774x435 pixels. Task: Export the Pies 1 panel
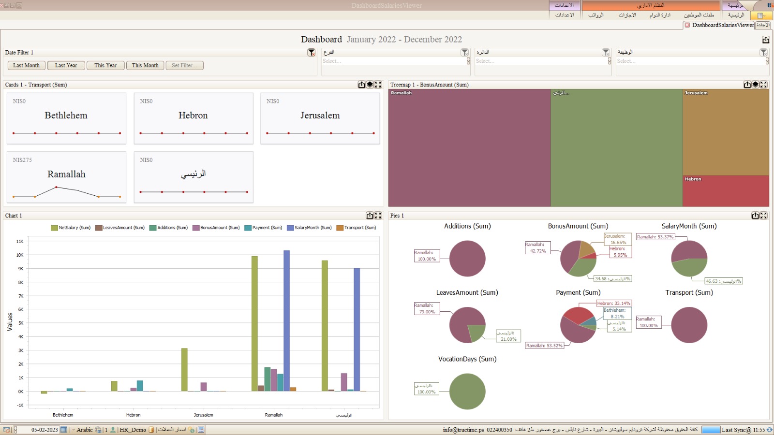[755, 216]
